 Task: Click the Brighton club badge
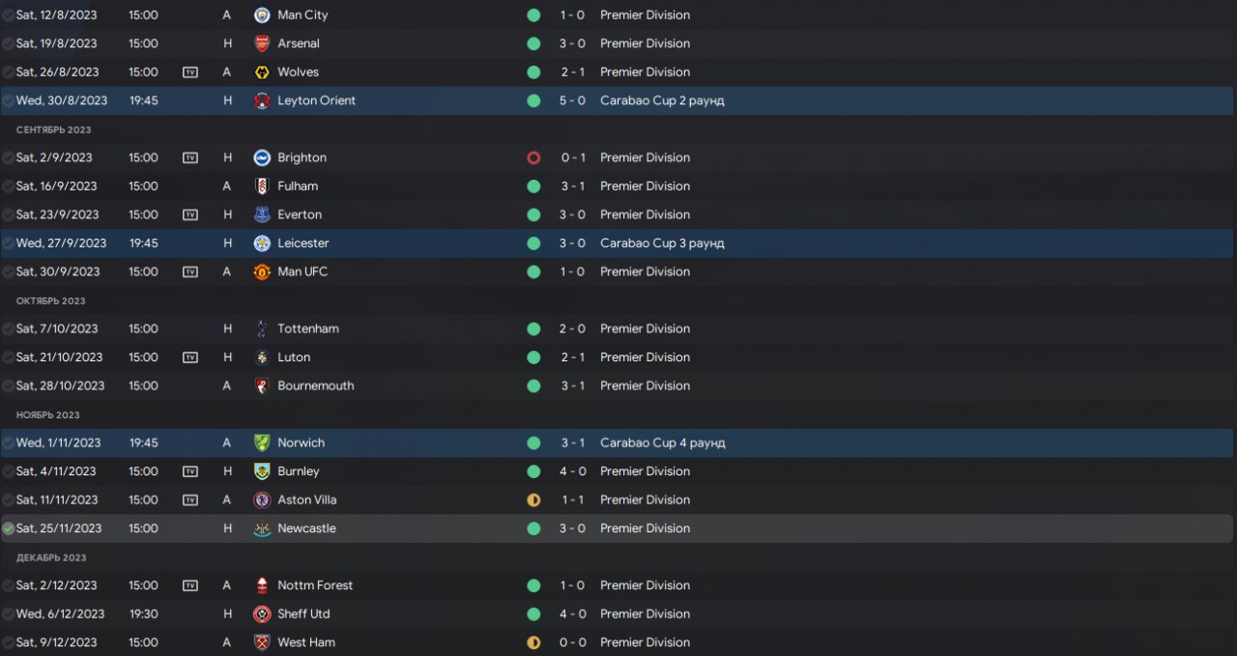click(x=262, y=157)
